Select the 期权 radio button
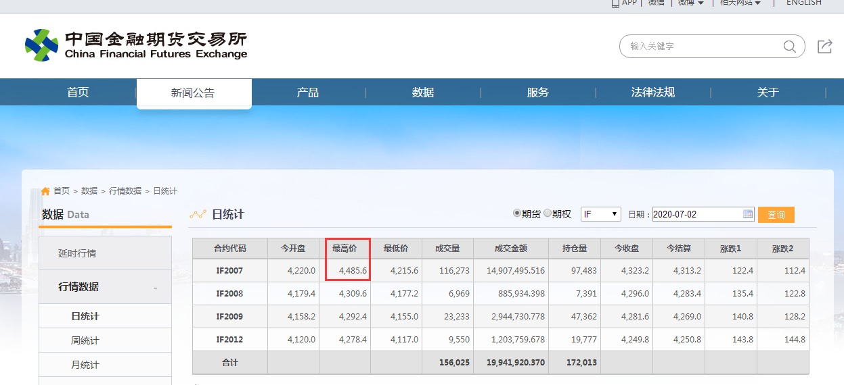Viewport: 844px width, 385px height. (x=548, y=213)
